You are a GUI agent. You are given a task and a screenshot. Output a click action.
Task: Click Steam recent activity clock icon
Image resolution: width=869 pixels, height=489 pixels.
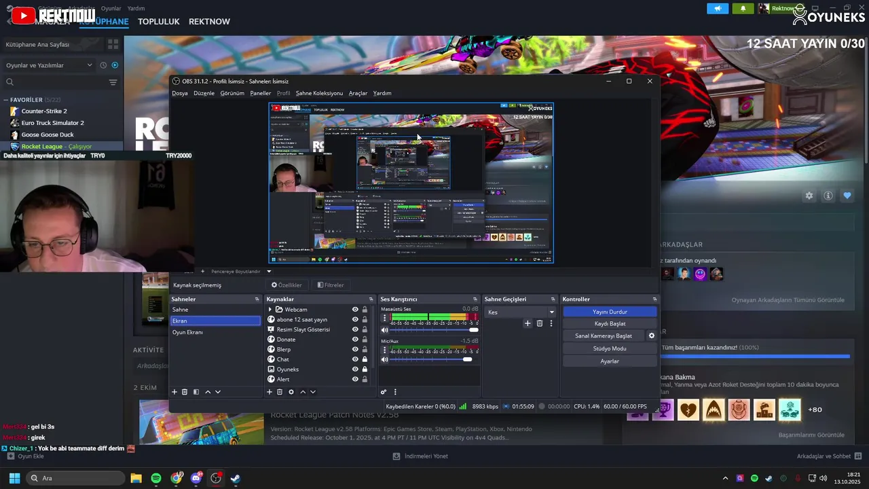(x=103, y=65)
